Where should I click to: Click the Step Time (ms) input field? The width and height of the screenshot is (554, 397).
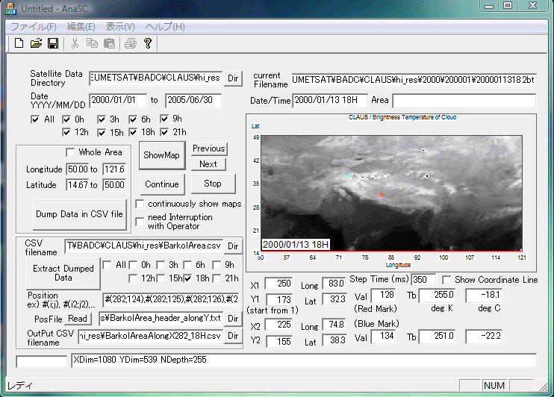pos(423,279)
